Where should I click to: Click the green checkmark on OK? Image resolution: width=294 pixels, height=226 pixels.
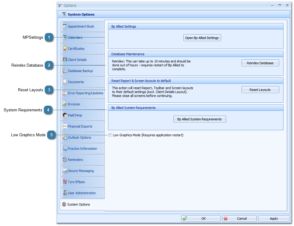[x=185, y=218]
